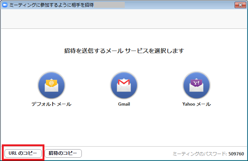The width and height of the screenshot is (248, 161).
Task: Click the meeting password 509760
Action: coord(236,154)
